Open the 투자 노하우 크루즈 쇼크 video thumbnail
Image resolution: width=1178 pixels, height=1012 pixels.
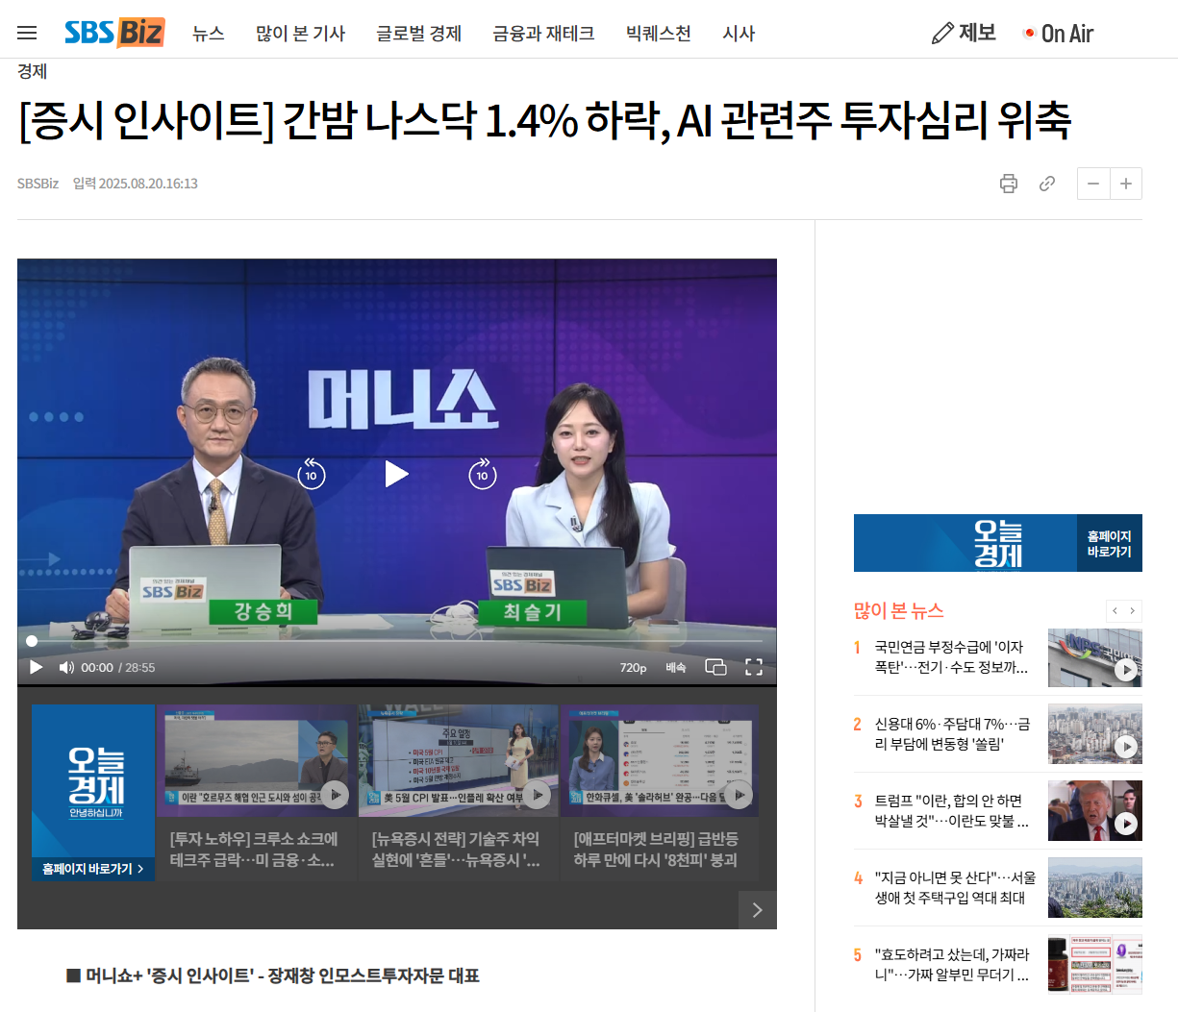[x=257, y=759]
